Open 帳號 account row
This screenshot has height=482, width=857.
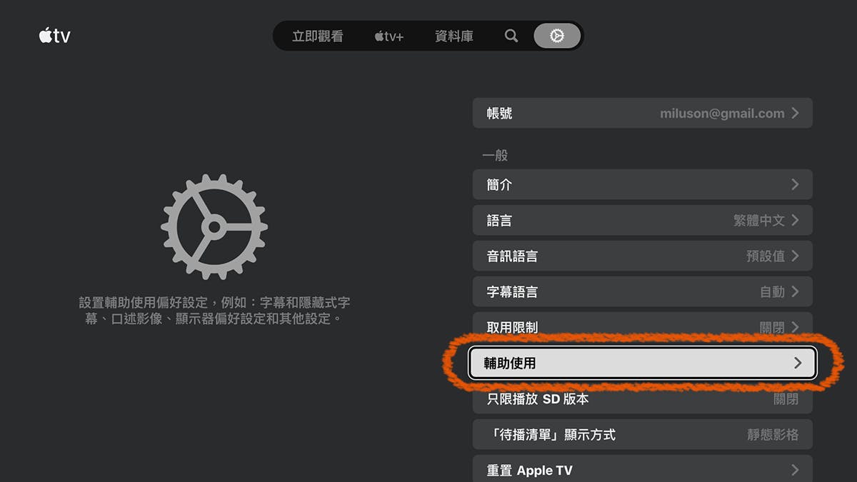(x=643, y=113)
